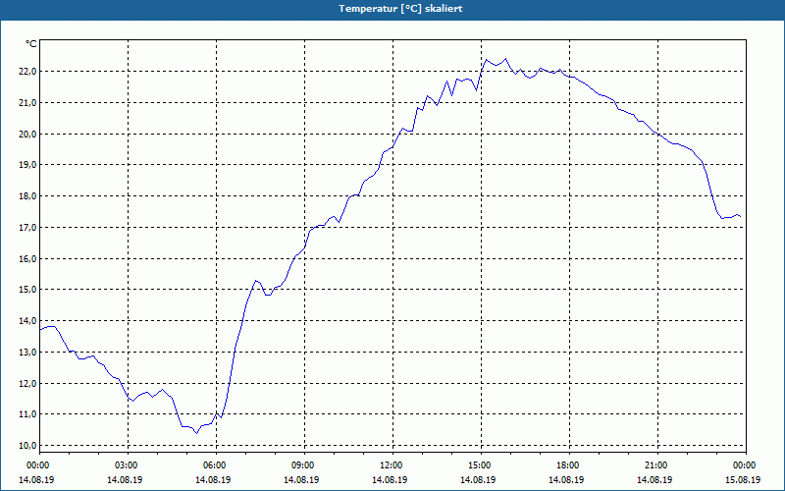Click the 14.08.19 date under 12:00
This screenshot has width=785, height=491.
[390, 479]
